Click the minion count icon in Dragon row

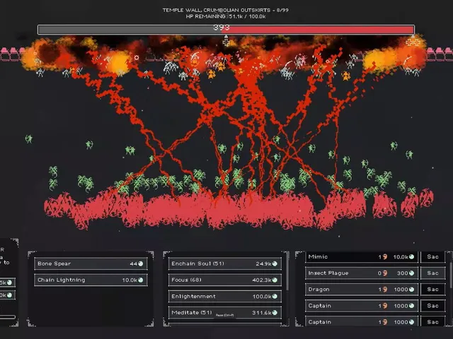coord(385,290)
